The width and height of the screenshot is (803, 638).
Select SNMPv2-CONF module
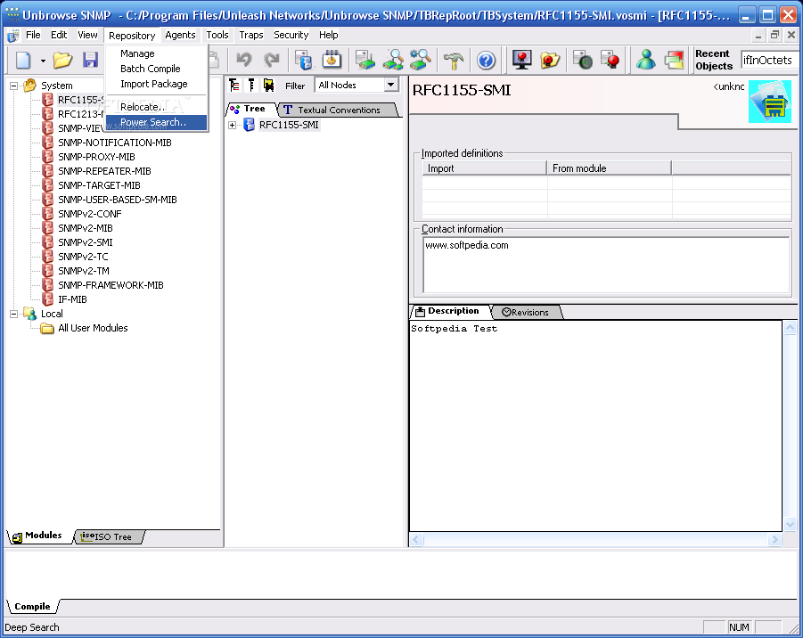pos(90,215)
